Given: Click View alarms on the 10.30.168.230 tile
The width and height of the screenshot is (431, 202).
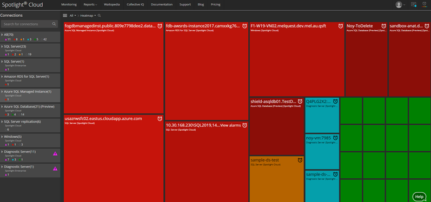Looking at the screenshot, I should pos(230,125).
